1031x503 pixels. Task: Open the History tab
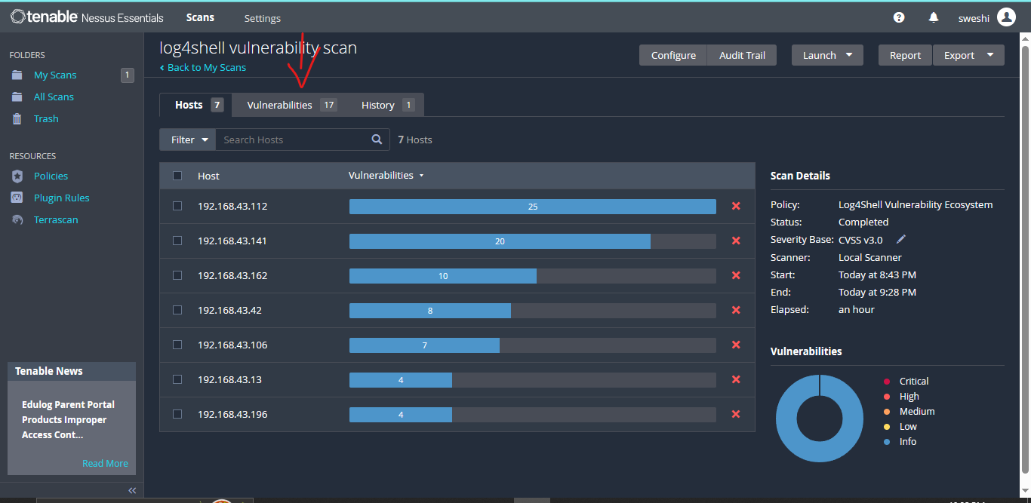point(386,105)
